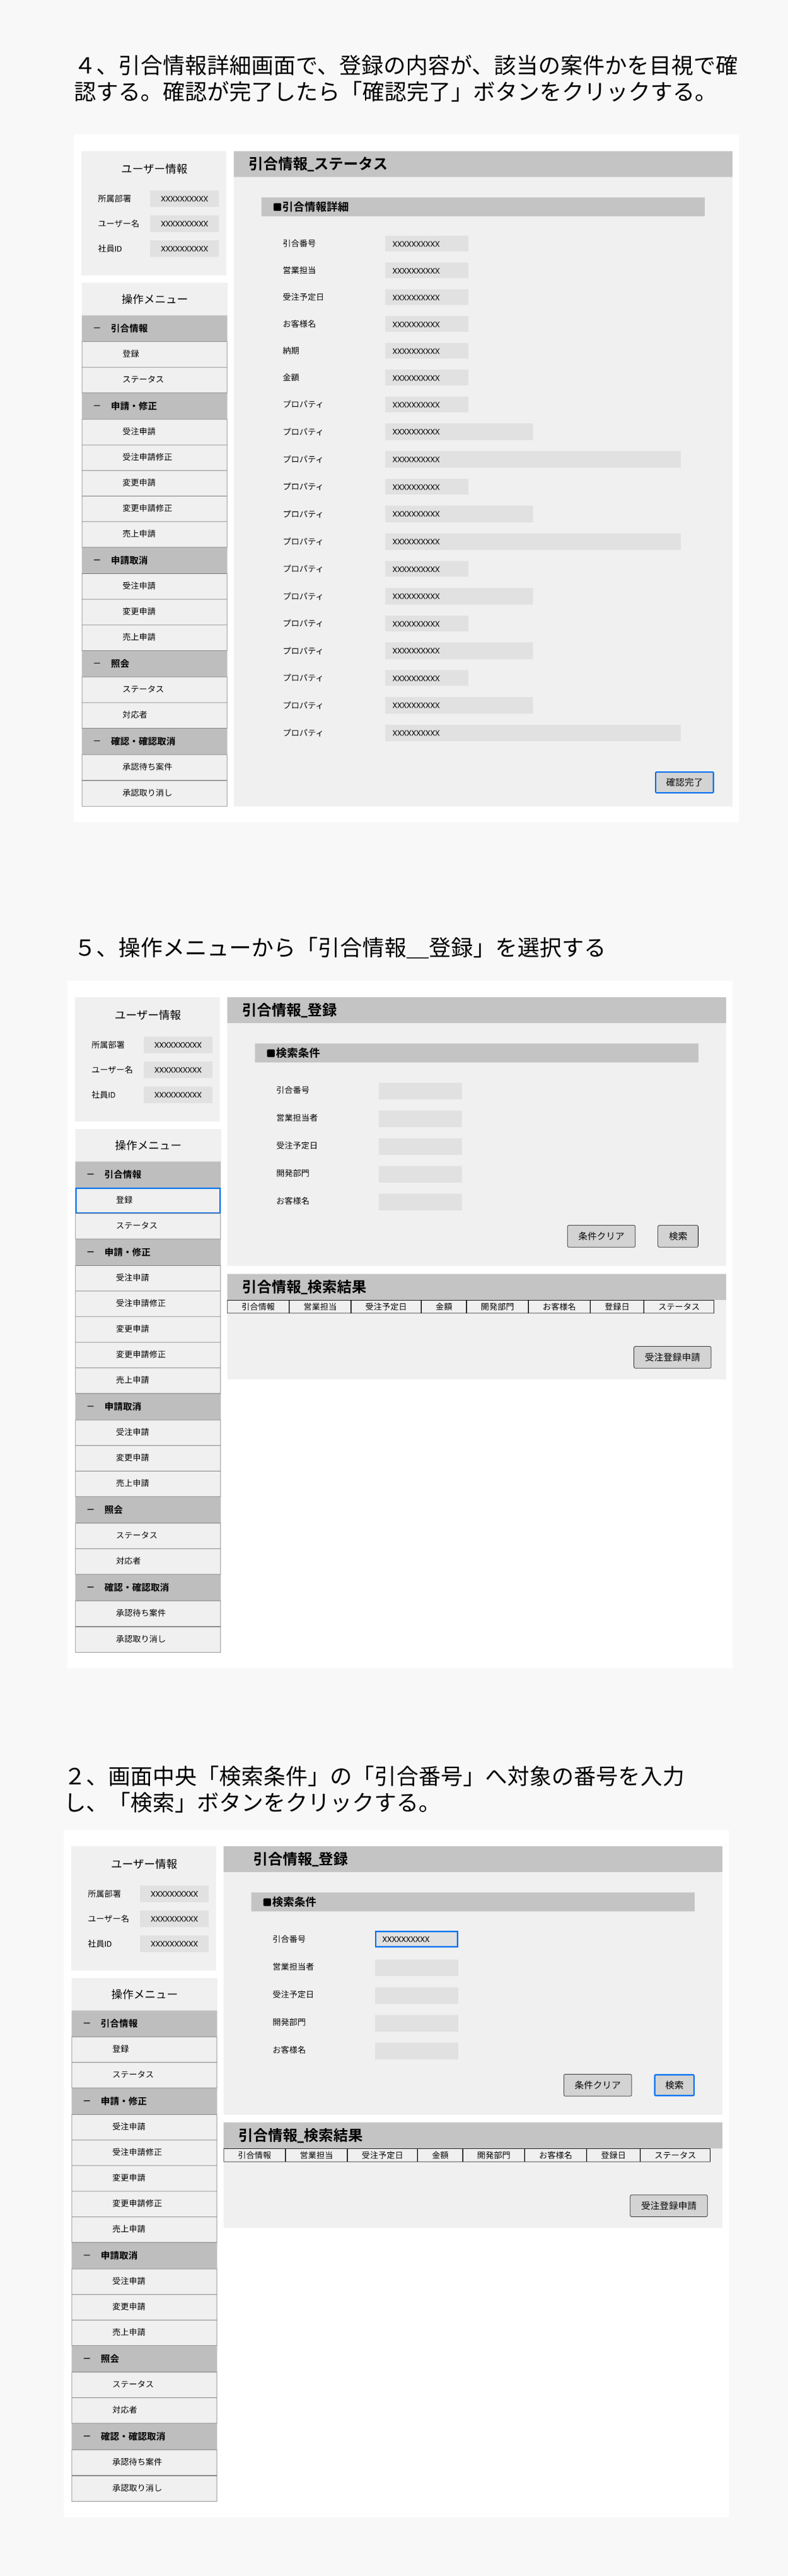Click the 登録日 column header in step 2 results

click(x=613, y=2155)
